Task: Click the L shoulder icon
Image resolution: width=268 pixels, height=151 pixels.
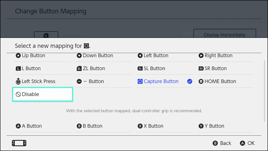Action: pyautogui.click(x=18, y=68)
